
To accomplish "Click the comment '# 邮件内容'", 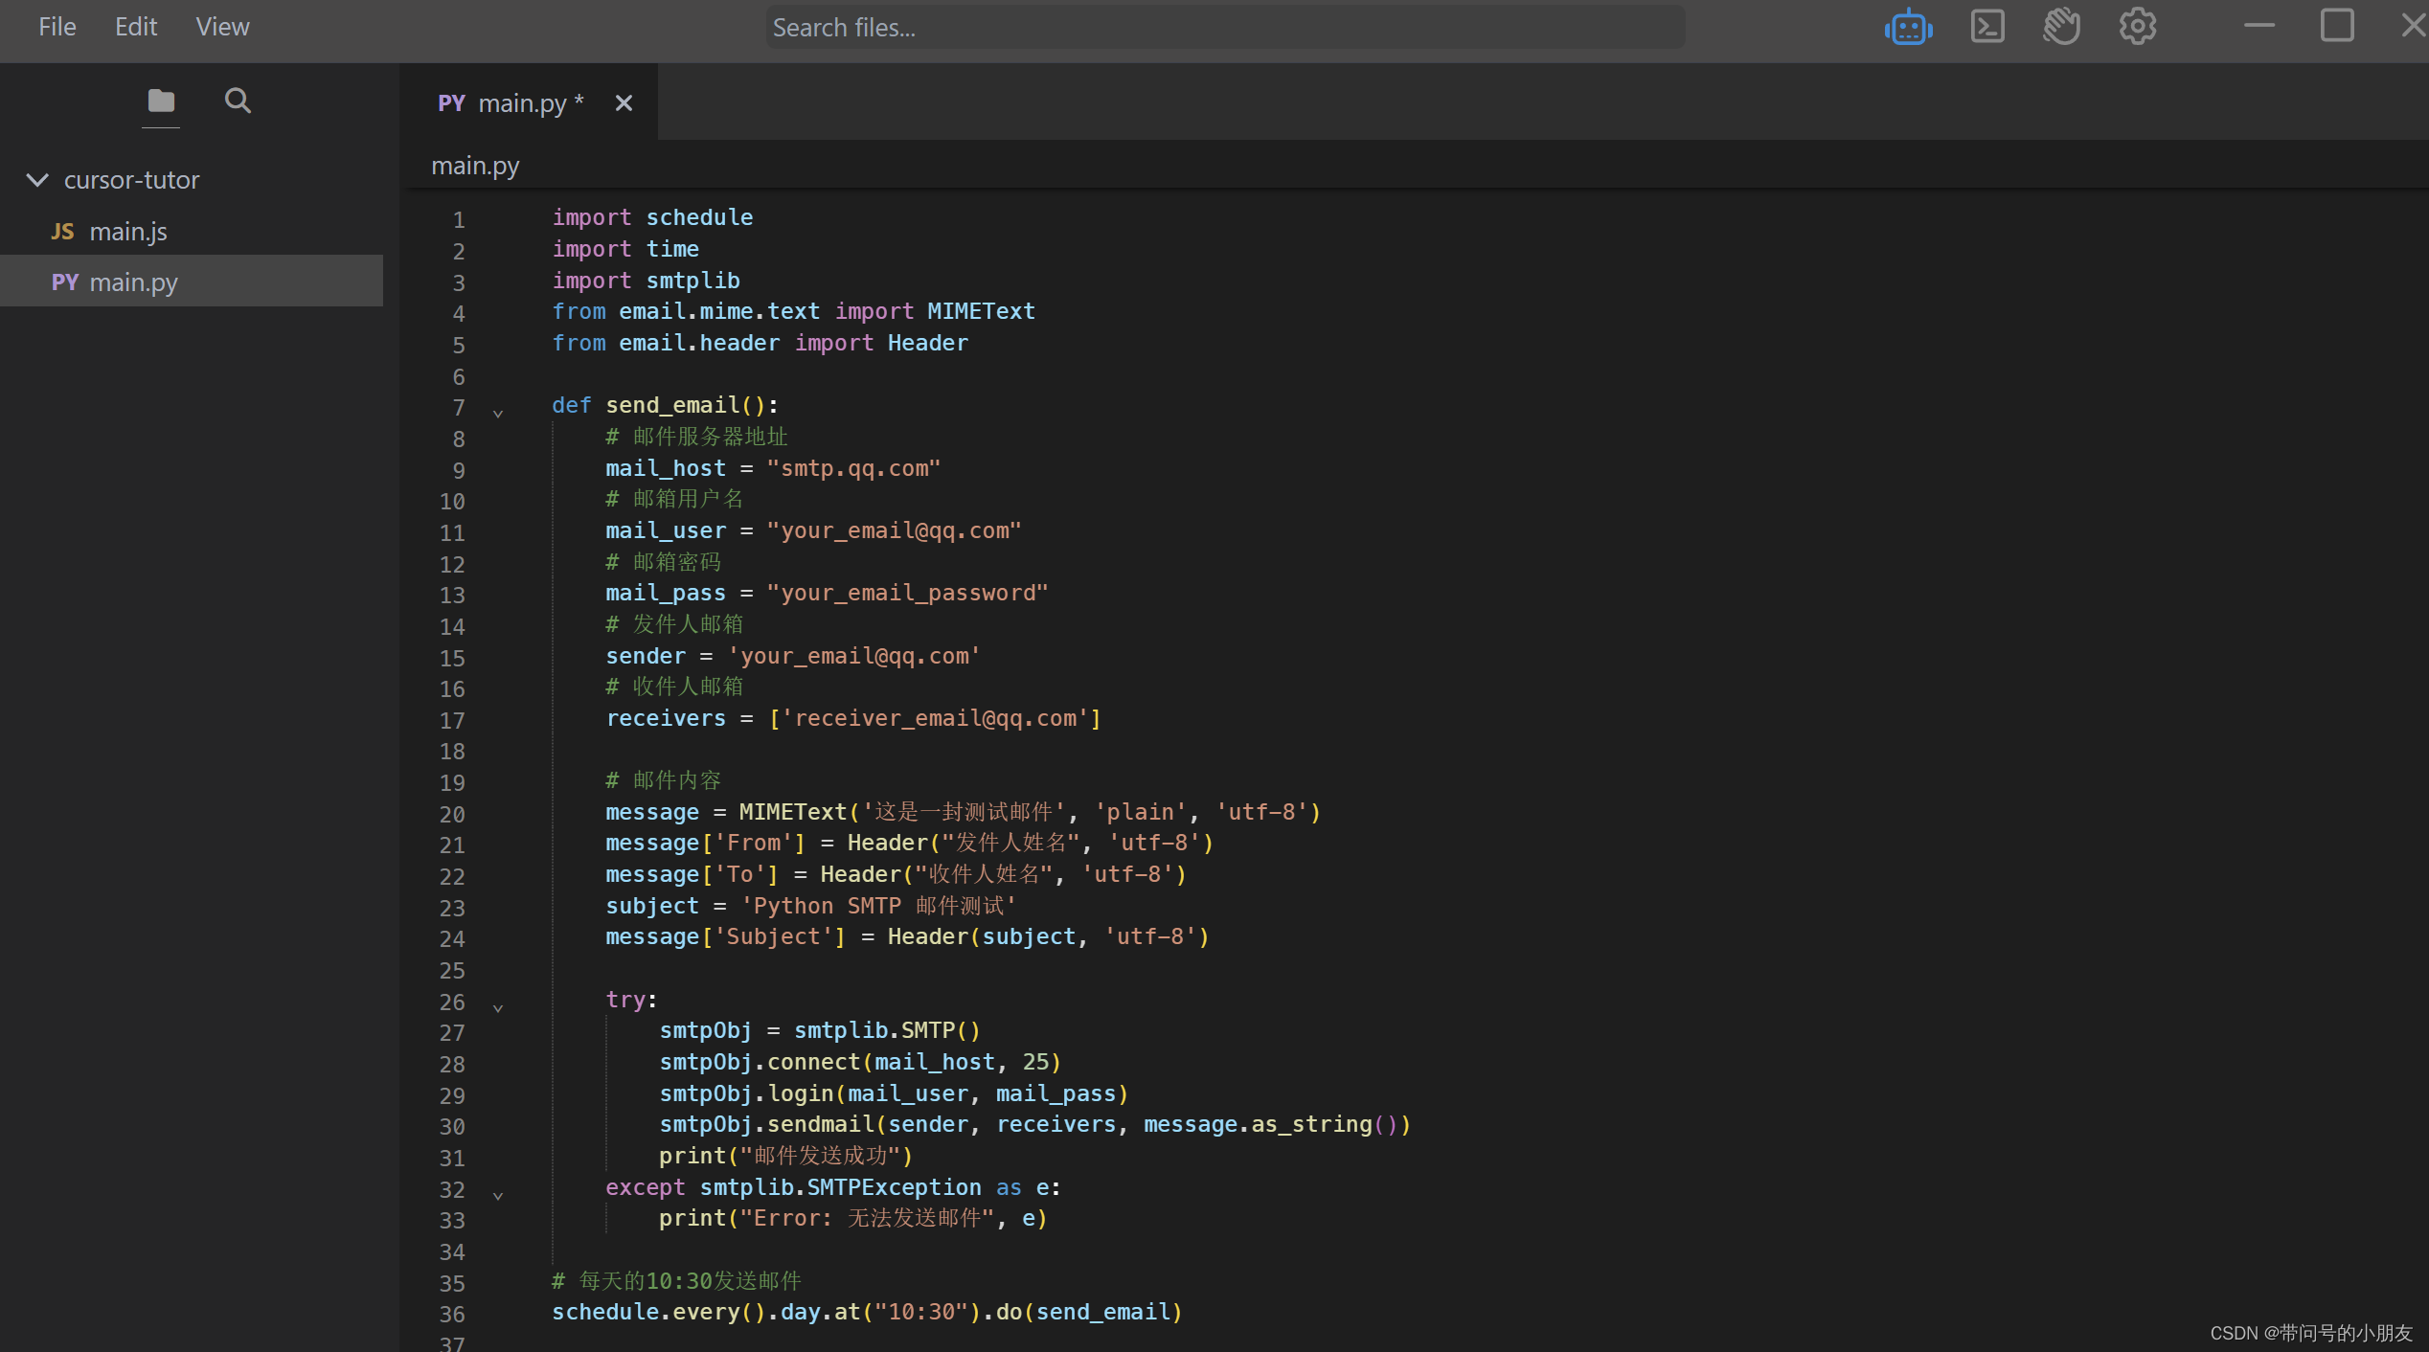I will [x=663, y=780].
